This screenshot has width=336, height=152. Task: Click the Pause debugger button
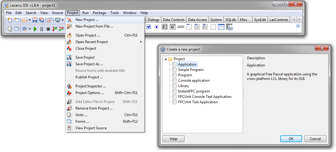(x=42, y=29)
